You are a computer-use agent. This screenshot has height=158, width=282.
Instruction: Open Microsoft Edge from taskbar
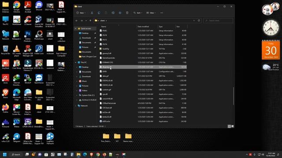point(85,154)
